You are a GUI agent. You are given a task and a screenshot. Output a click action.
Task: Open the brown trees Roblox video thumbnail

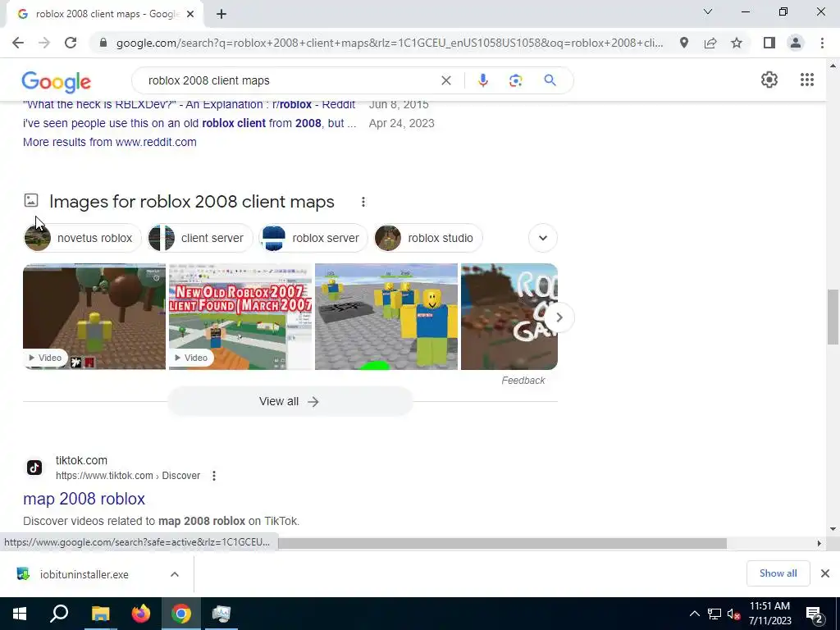(94, 317)
